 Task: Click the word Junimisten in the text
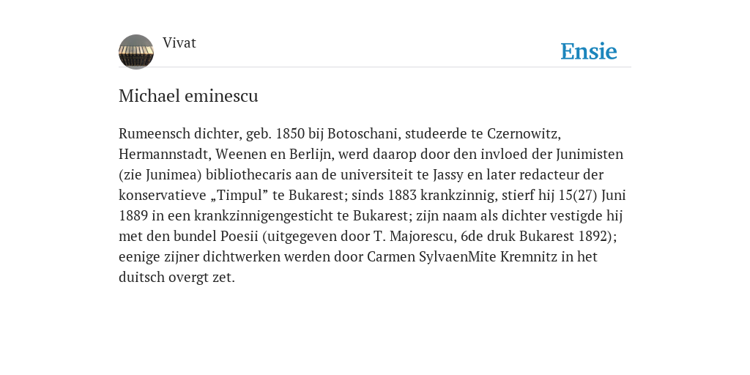(x=590, y=154)
